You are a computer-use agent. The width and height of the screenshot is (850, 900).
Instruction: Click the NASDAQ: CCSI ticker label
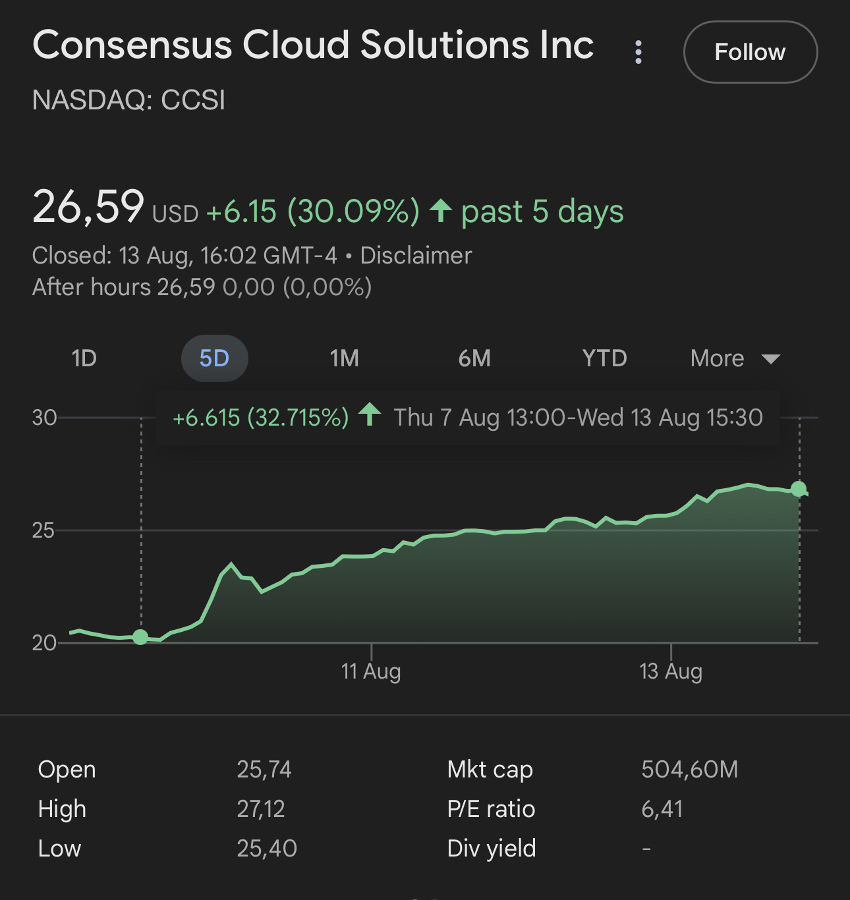(x=130, y=100)
